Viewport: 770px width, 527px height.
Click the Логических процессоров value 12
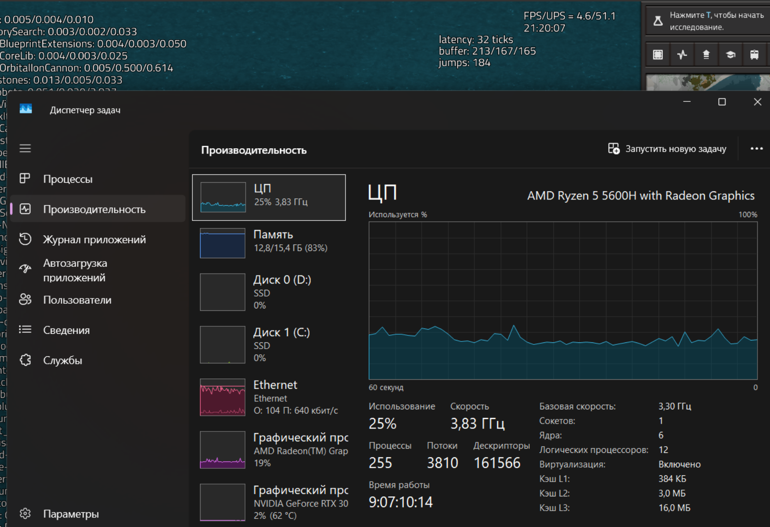tap(663, 450)
